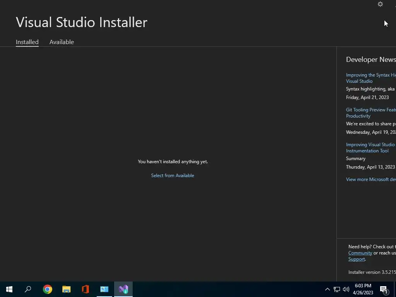Click the 'You haven't installed anything yet.' message

coord(173,162)
